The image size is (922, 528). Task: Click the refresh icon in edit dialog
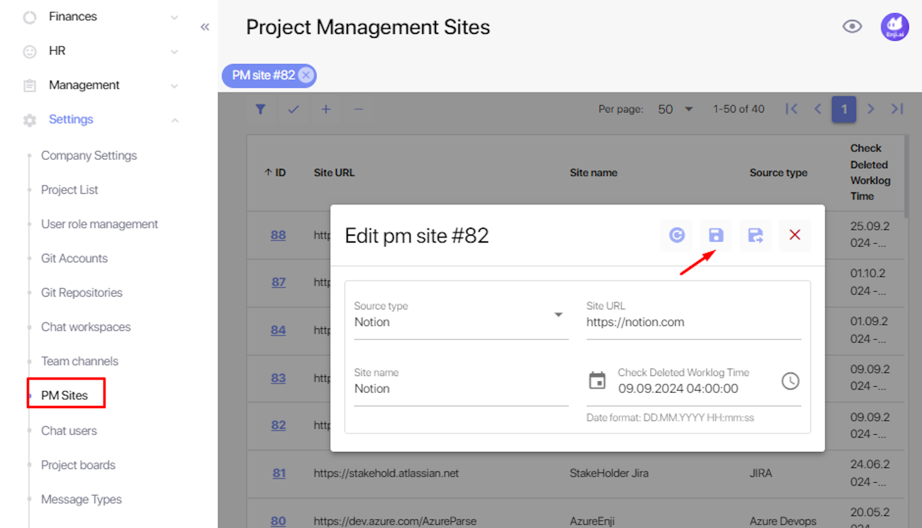pos(677,235)
